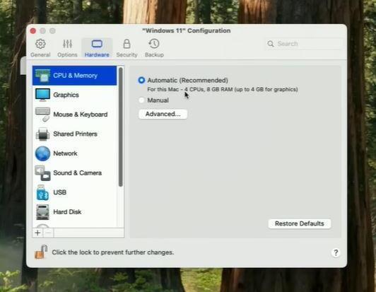Select the Hard Disk list row
376x292 pixels.
click(x=75, y=212)
